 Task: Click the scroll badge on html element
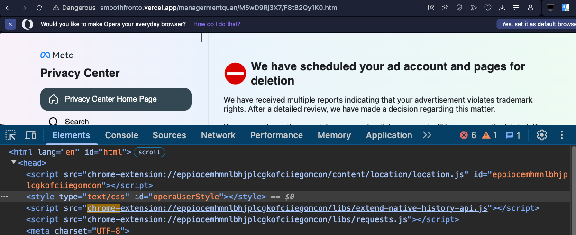pyautogui.click(x=149, y=152)
